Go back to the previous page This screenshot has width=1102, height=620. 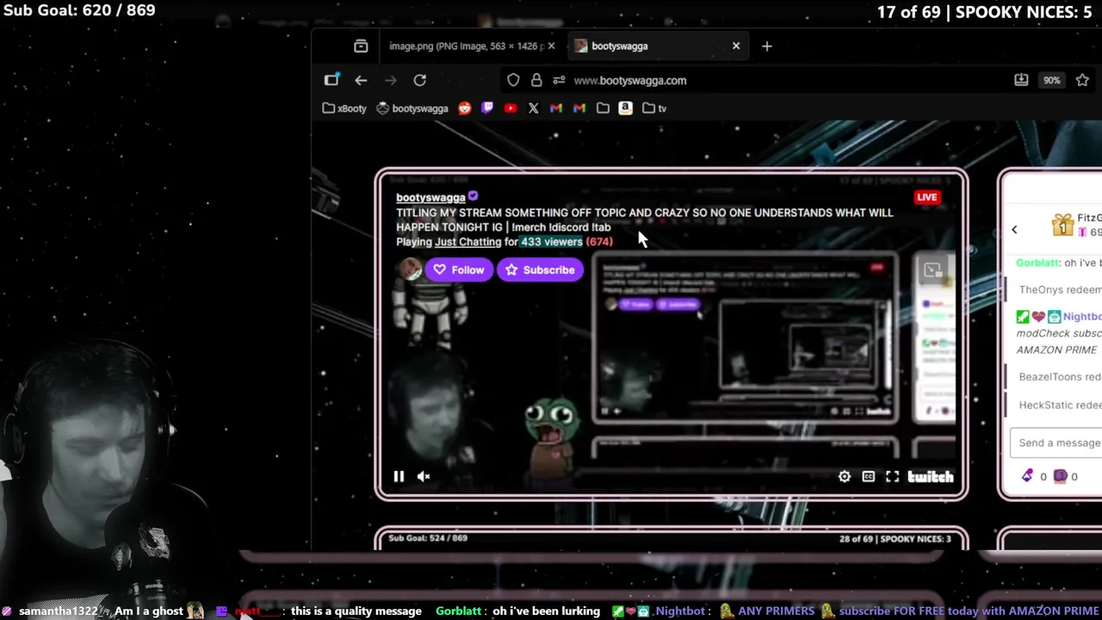(x=361, y=80)
